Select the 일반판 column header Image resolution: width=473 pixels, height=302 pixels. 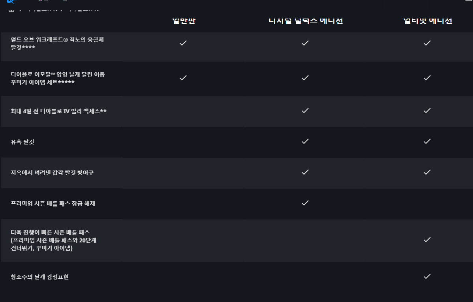click(184, 21)
